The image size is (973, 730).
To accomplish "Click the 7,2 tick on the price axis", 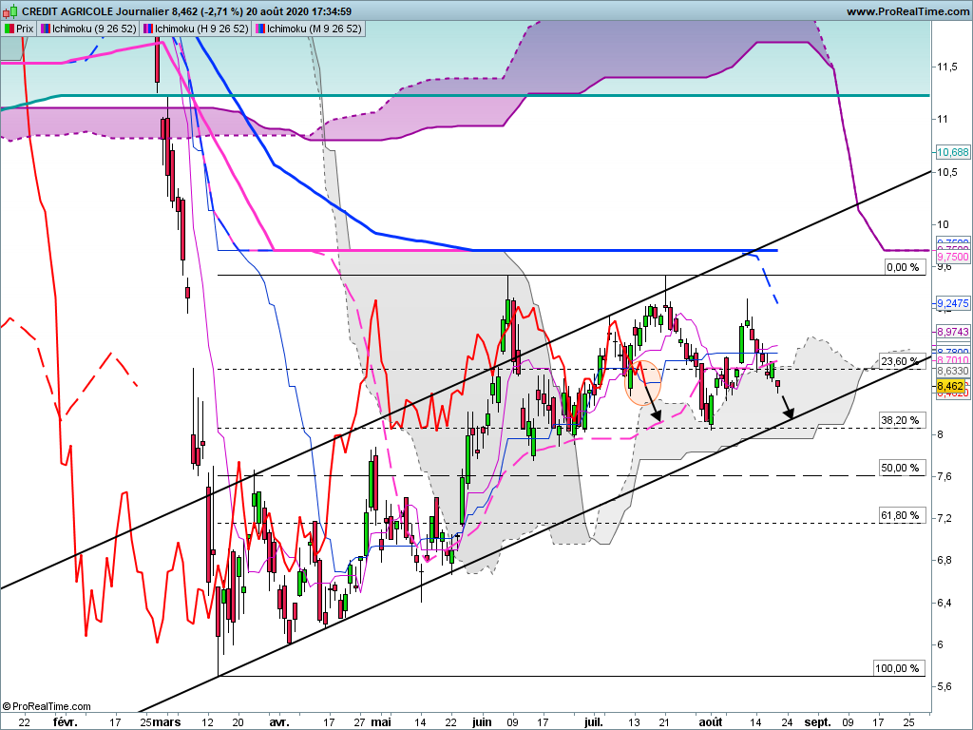I will 944,518.
